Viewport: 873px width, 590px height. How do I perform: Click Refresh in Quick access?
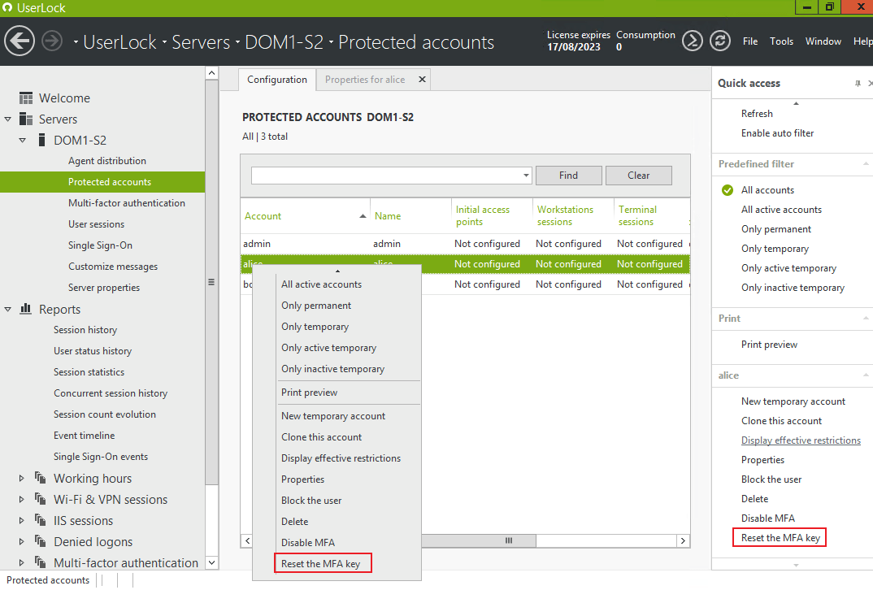coord(757,114)
